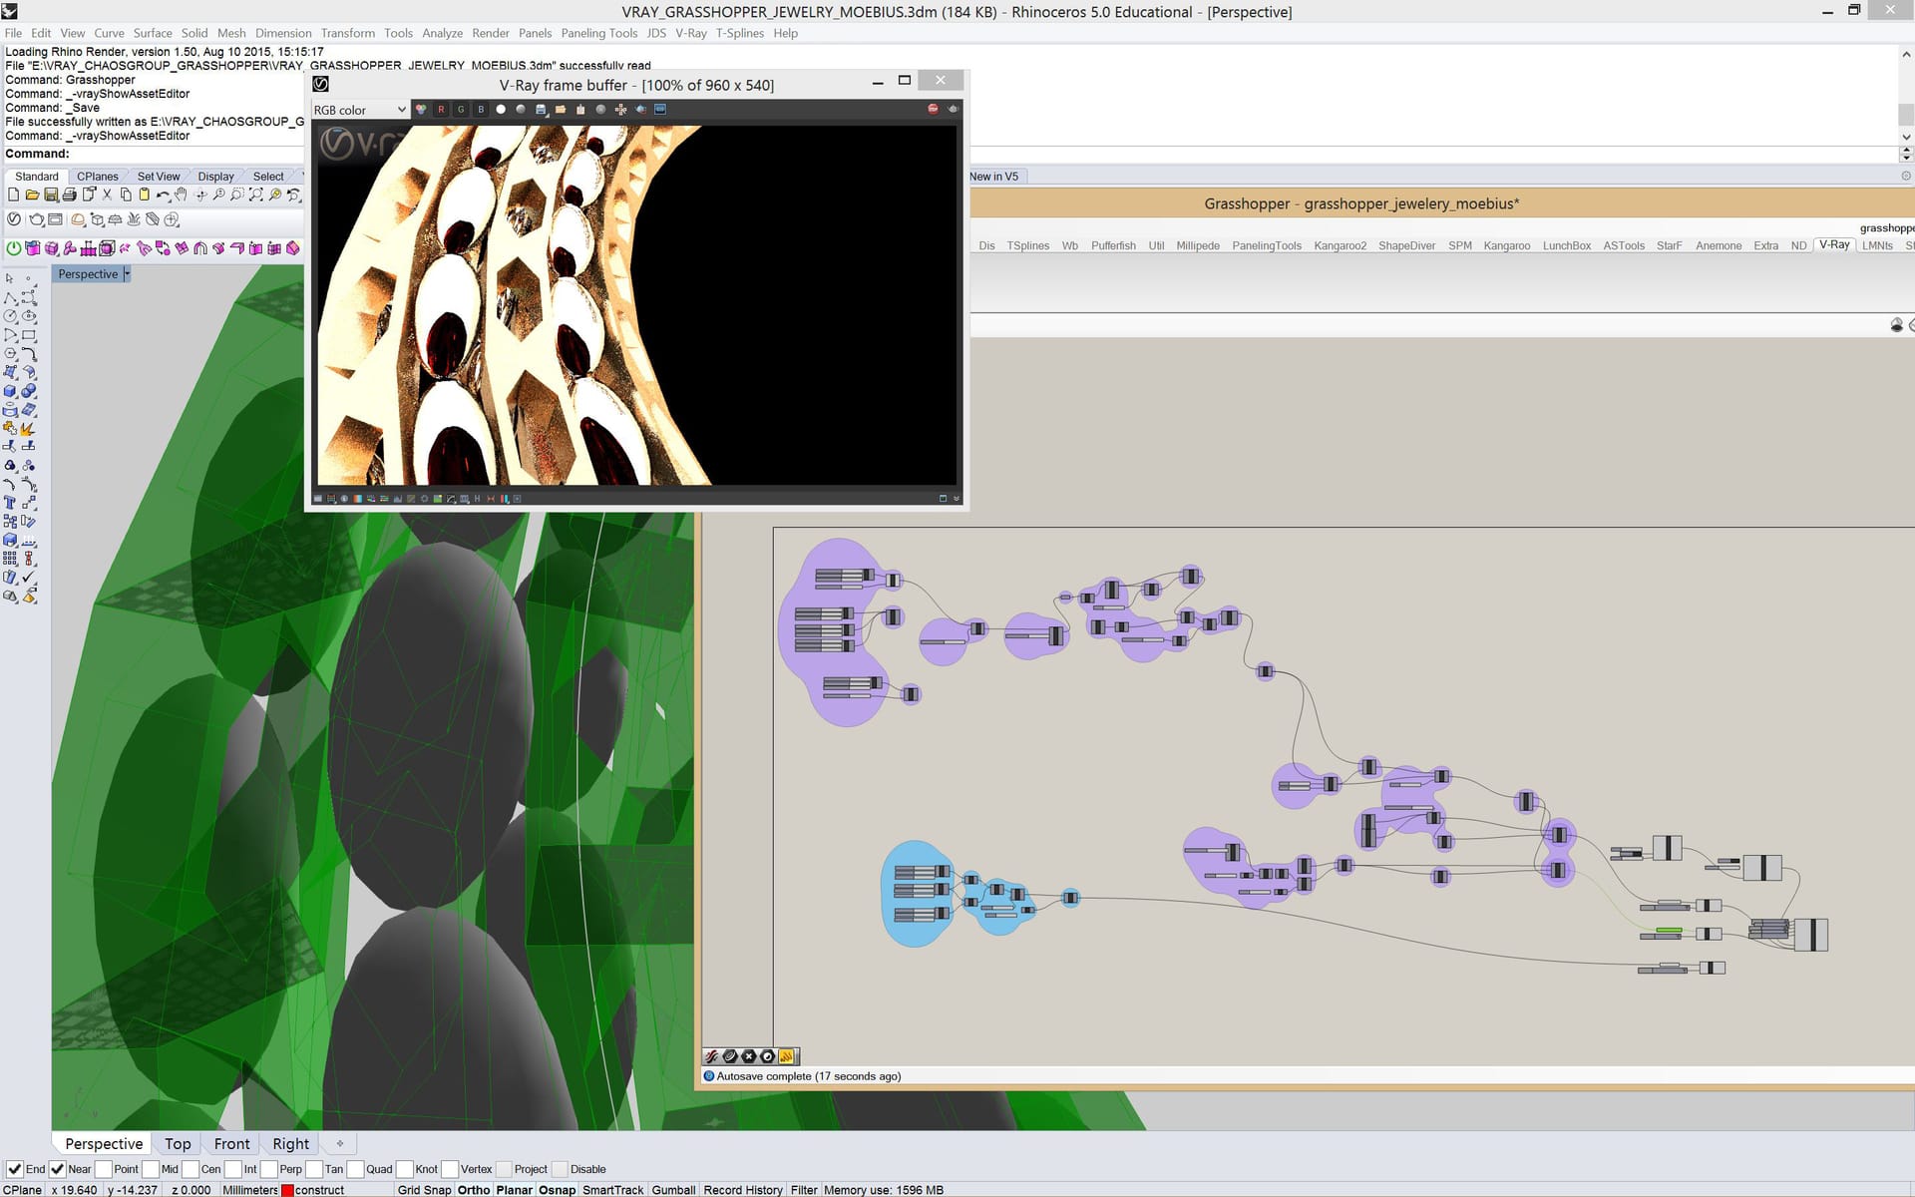Click the Memory use status readout

pos(884,1190)
